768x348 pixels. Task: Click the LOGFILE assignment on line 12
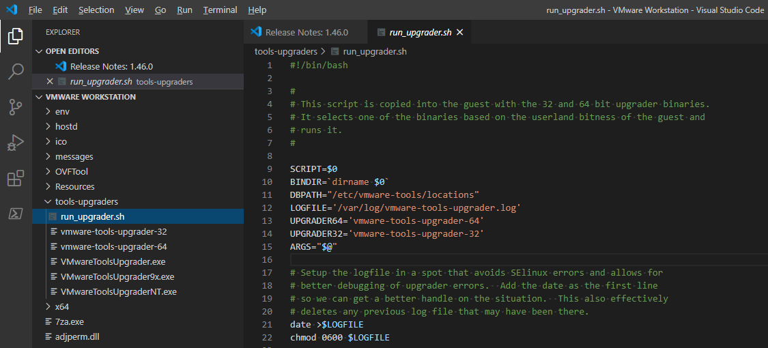[405, 208]
